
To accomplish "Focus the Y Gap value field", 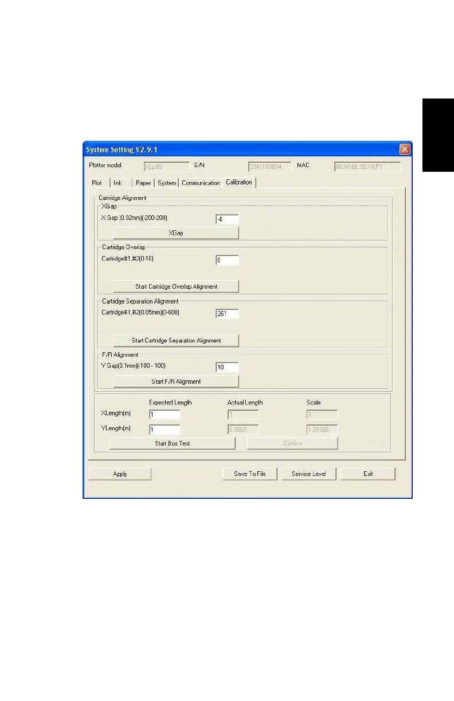I will coord(227,367).
